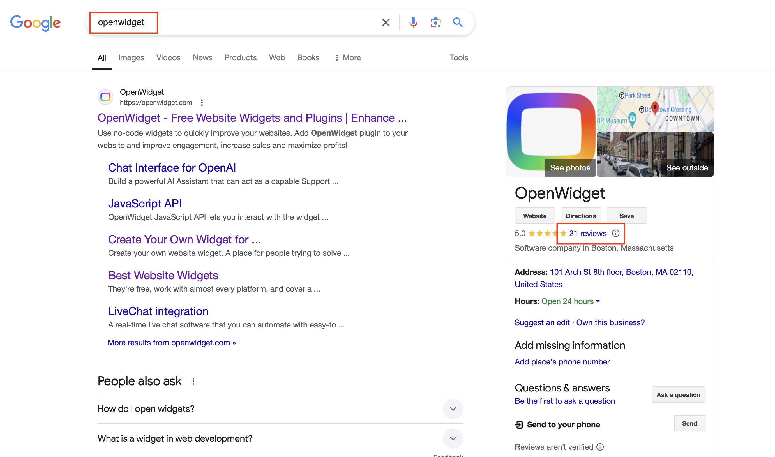Click More results from openwidget.com
This screenshot has height=457, width=775.
172,343
